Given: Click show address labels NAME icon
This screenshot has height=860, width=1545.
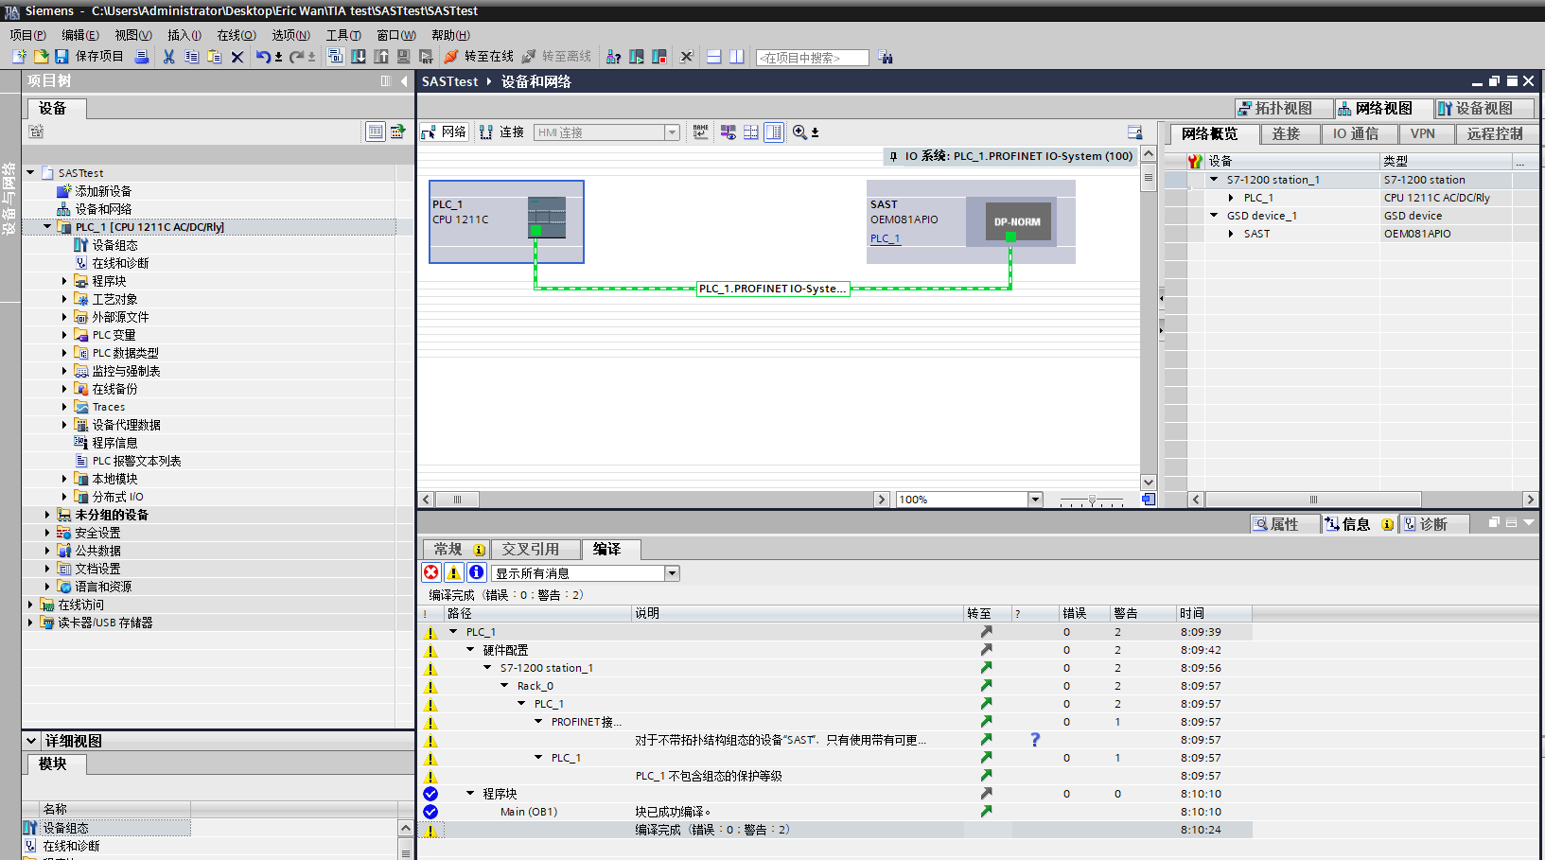Looking at the screenshot, I should (700, 132).
